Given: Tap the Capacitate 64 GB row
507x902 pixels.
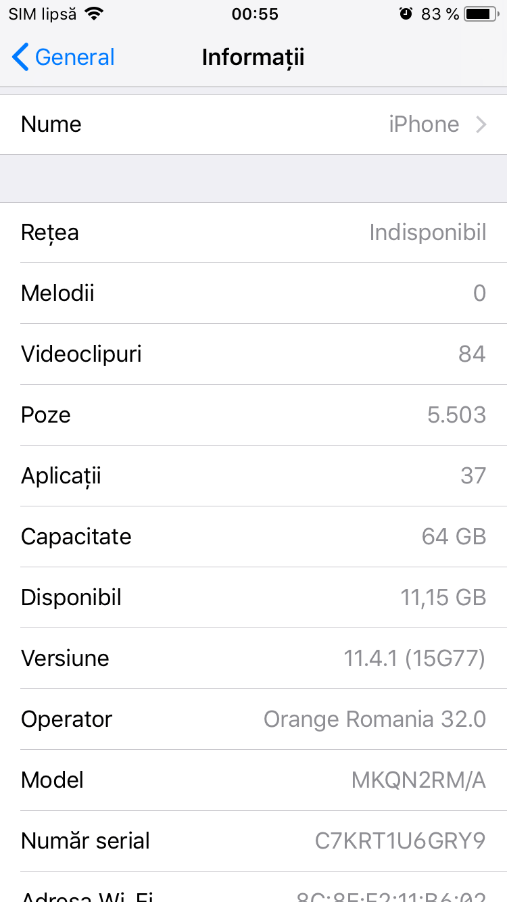Looking at the screenshot, I should click(x=254, y=537).
